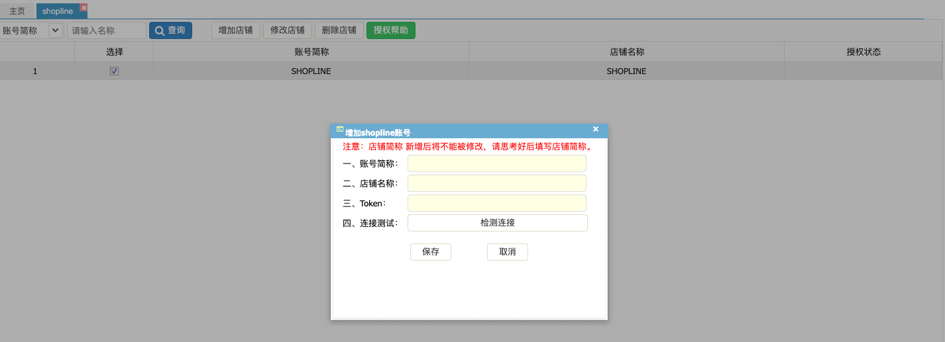Image resolution: width=945 pixels, height=342 pixels.
Task: Click SHOPLINE cell under 店铺名称 column
Action: 627,71
